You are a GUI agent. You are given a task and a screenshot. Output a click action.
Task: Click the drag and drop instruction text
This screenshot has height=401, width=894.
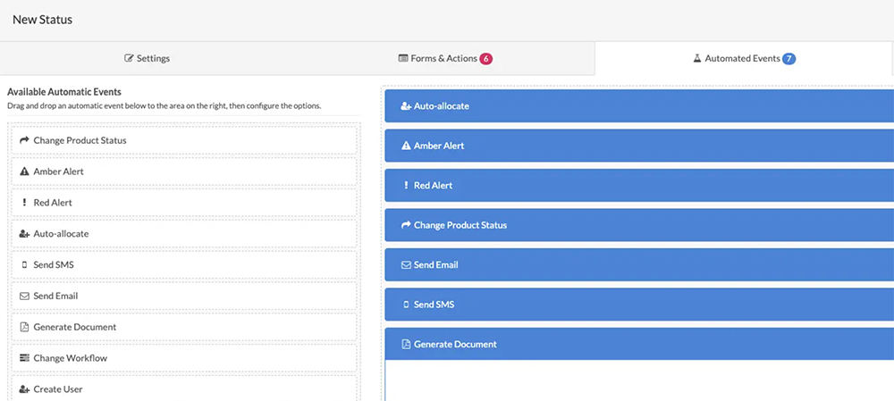tap(164, 106)
